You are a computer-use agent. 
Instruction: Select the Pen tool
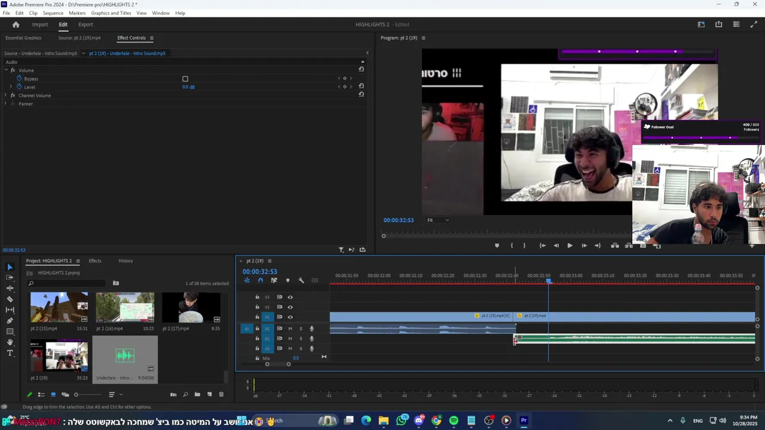(10, 321)
